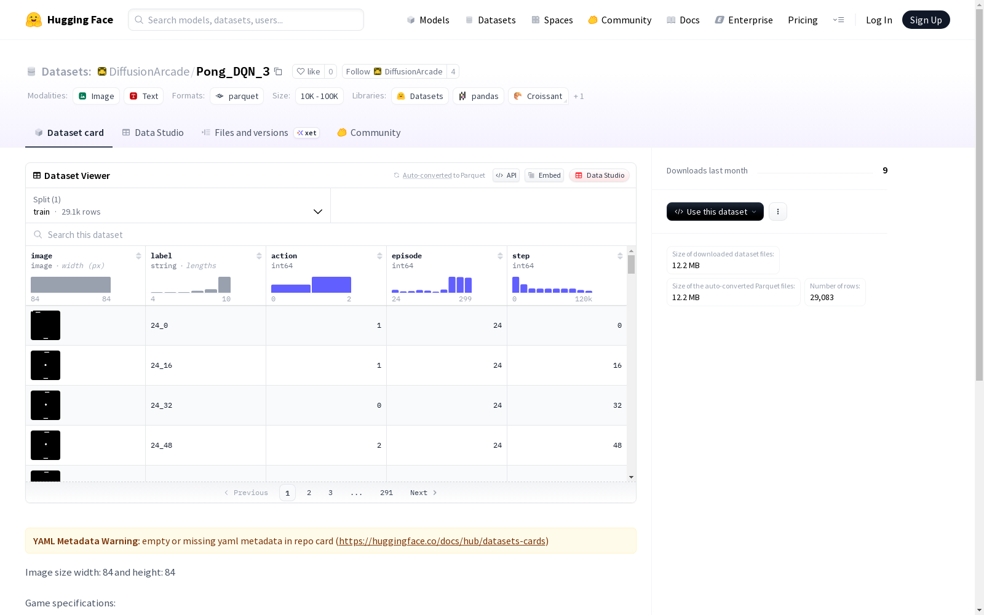
Task: Jump to page 291 of the viewer
Action: tap(386, 493)
